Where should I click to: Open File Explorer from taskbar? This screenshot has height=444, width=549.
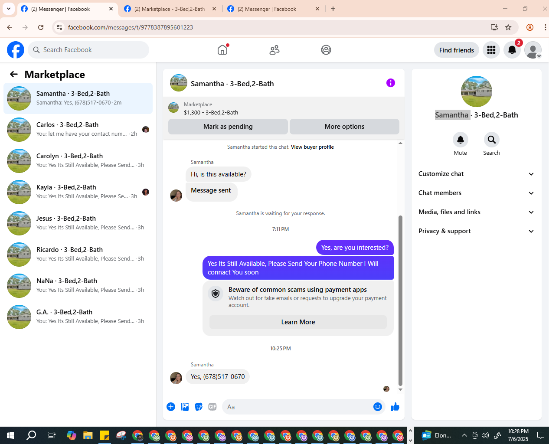pyautogui.click(x=88, y=435)
